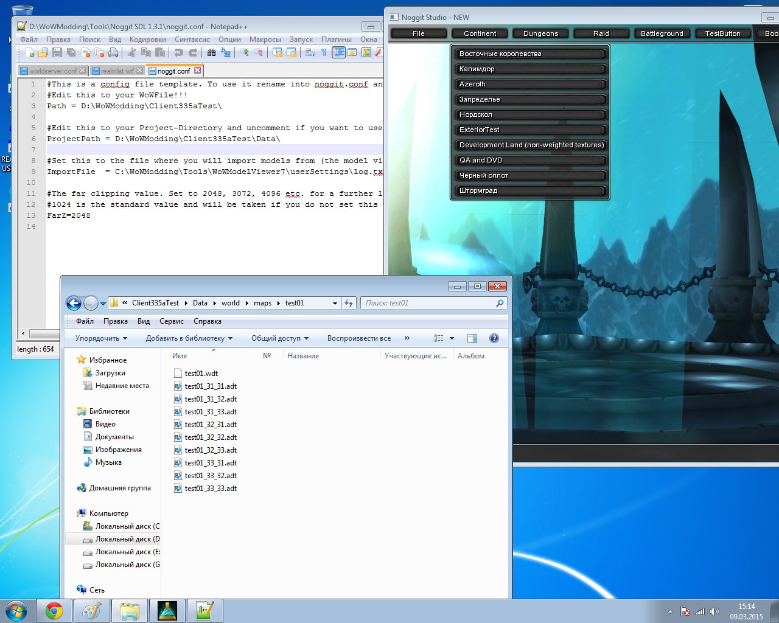Click the Cut scissors icon in Notepad++
The width and height of the screenshot is (779, 623).
click(132, 53)
